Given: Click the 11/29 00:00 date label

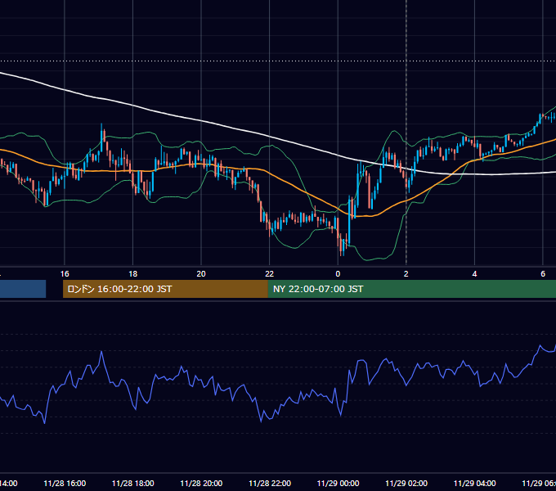Looking at the screenshot, I should (338, 484).
